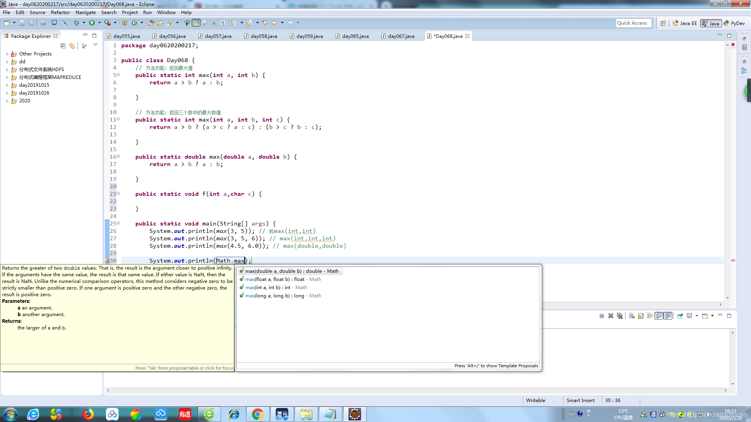Toggle Pin Console icon

pos(680,316)
